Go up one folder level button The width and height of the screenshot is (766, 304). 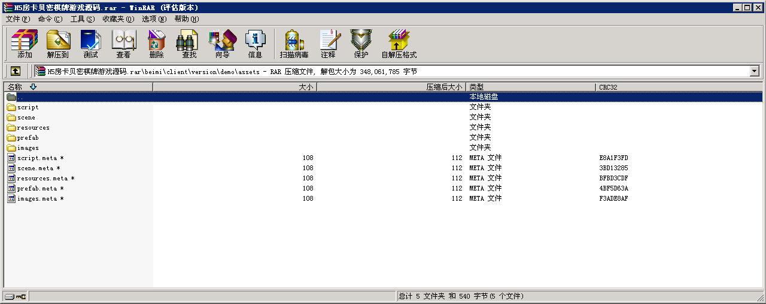(x=16, y=71)
